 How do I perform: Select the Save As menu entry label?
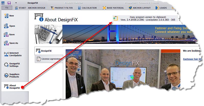[x=14, y=43]
